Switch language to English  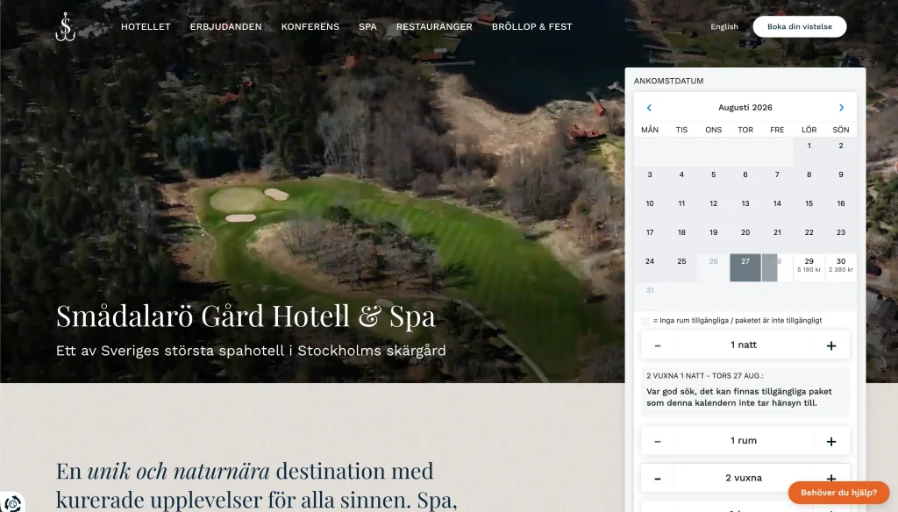click(x=723, y=27)
